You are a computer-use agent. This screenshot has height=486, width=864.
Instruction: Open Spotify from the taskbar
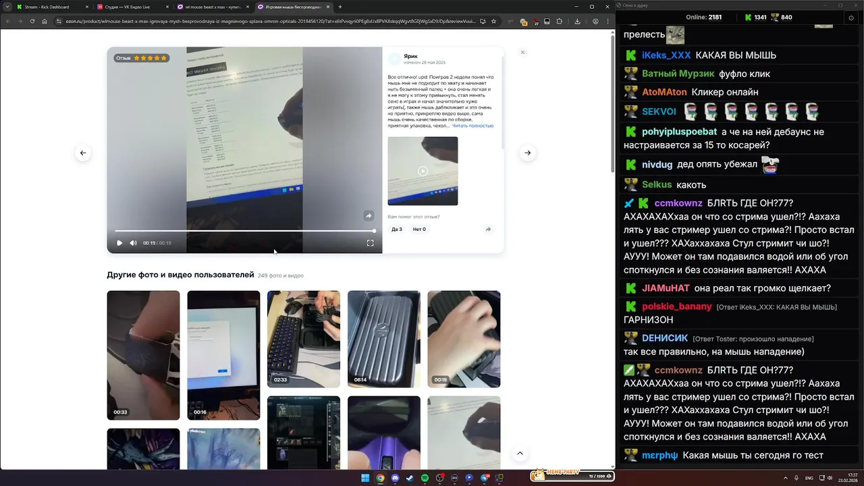(x=425, y=478)
